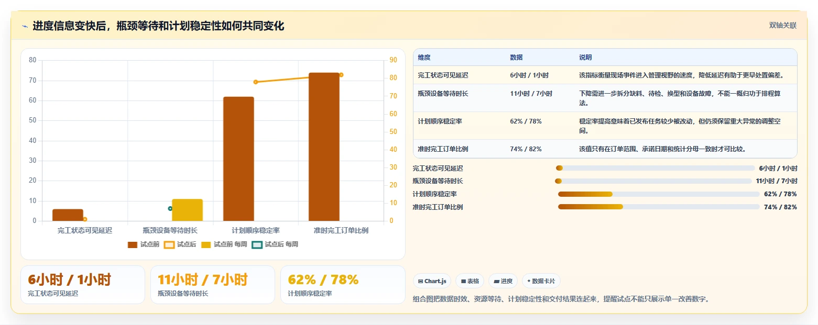Viewport: 818px width, 325px height.
Task: Click the 数据 column header
Action: pos(516,58)
